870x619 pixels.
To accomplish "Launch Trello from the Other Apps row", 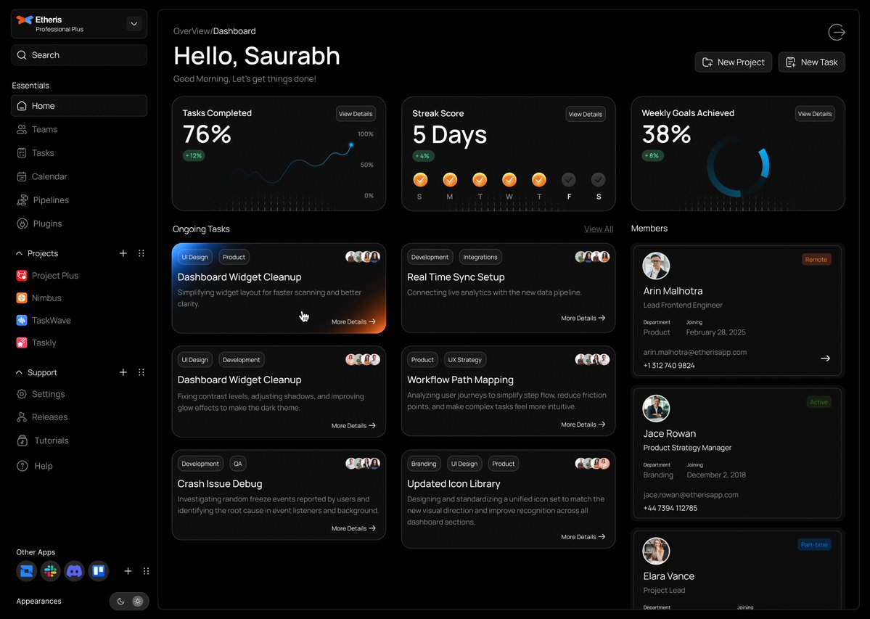I will [98, 571].
